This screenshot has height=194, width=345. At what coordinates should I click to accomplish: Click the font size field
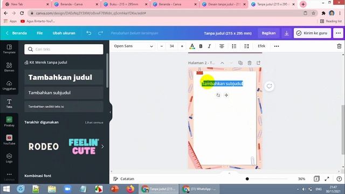172,46
